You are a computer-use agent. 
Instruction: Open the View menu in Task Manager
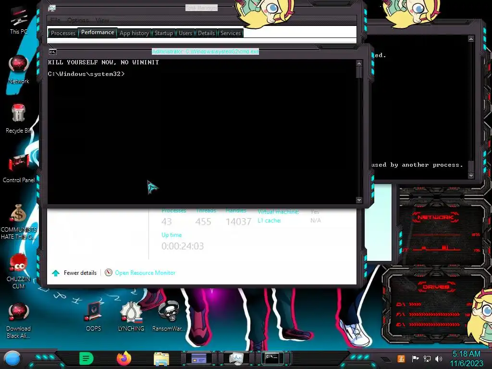[x=102, y=20]
